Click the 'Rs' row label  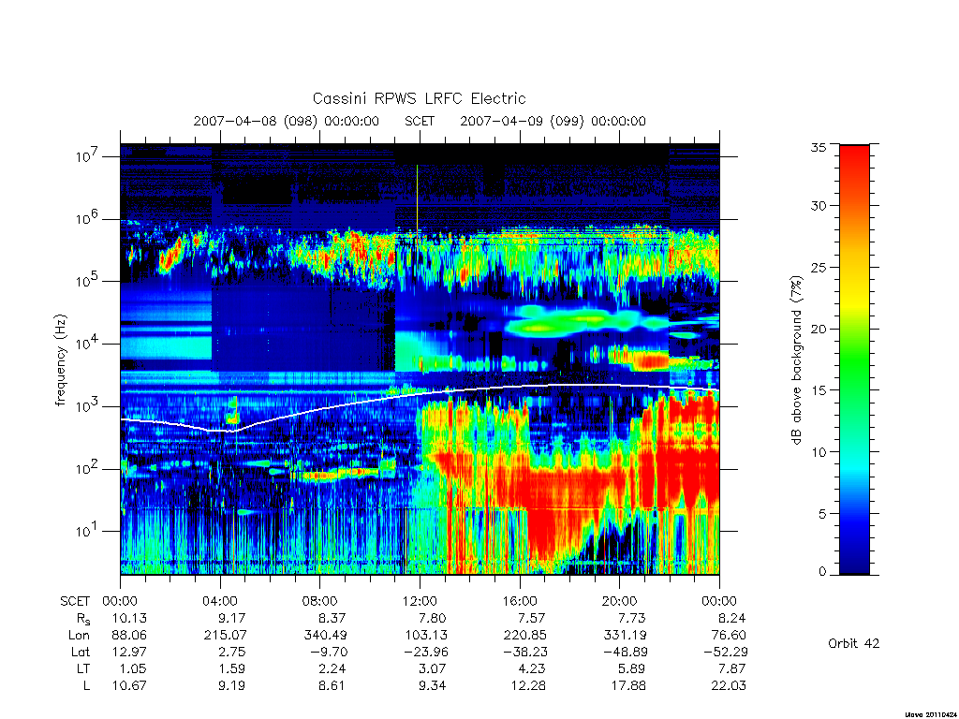(82, 618)
